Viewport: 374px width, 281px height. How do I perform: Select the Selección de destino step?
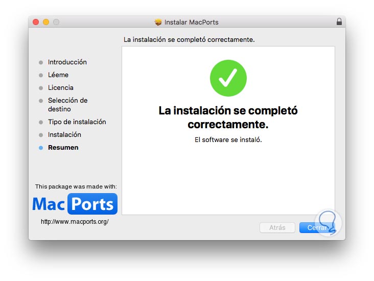(68, 104)
